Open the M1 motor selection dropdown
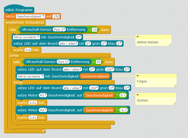 click(43, 95)
